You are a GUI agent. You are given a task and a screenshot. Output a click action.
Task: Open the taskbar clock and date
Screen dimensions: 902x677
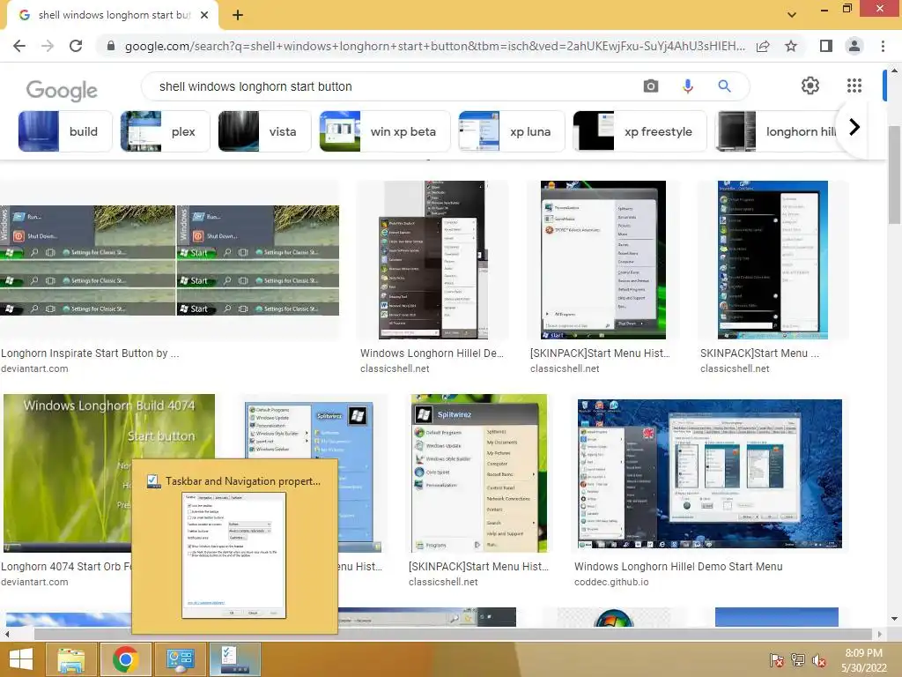coord(863,660)
